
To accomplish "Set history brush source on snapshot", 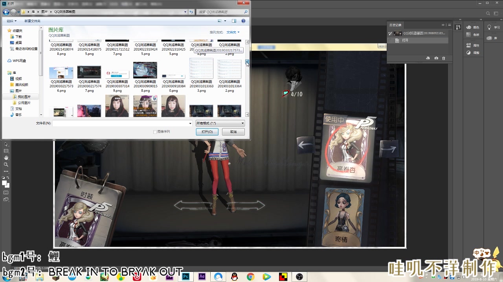I will coord(390,33).
